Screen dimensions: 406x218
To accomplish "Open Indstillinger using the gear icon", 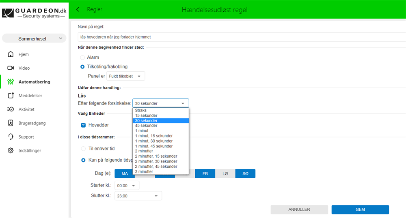I will 11,151.
